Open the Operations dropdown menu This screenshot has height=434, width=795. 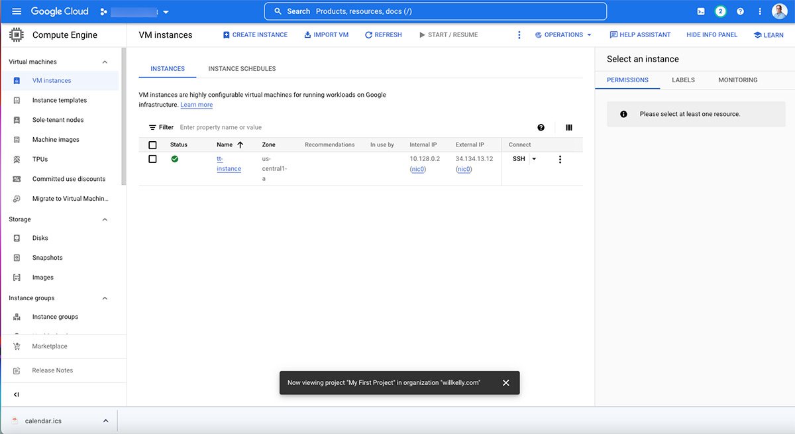pos(563,34)
